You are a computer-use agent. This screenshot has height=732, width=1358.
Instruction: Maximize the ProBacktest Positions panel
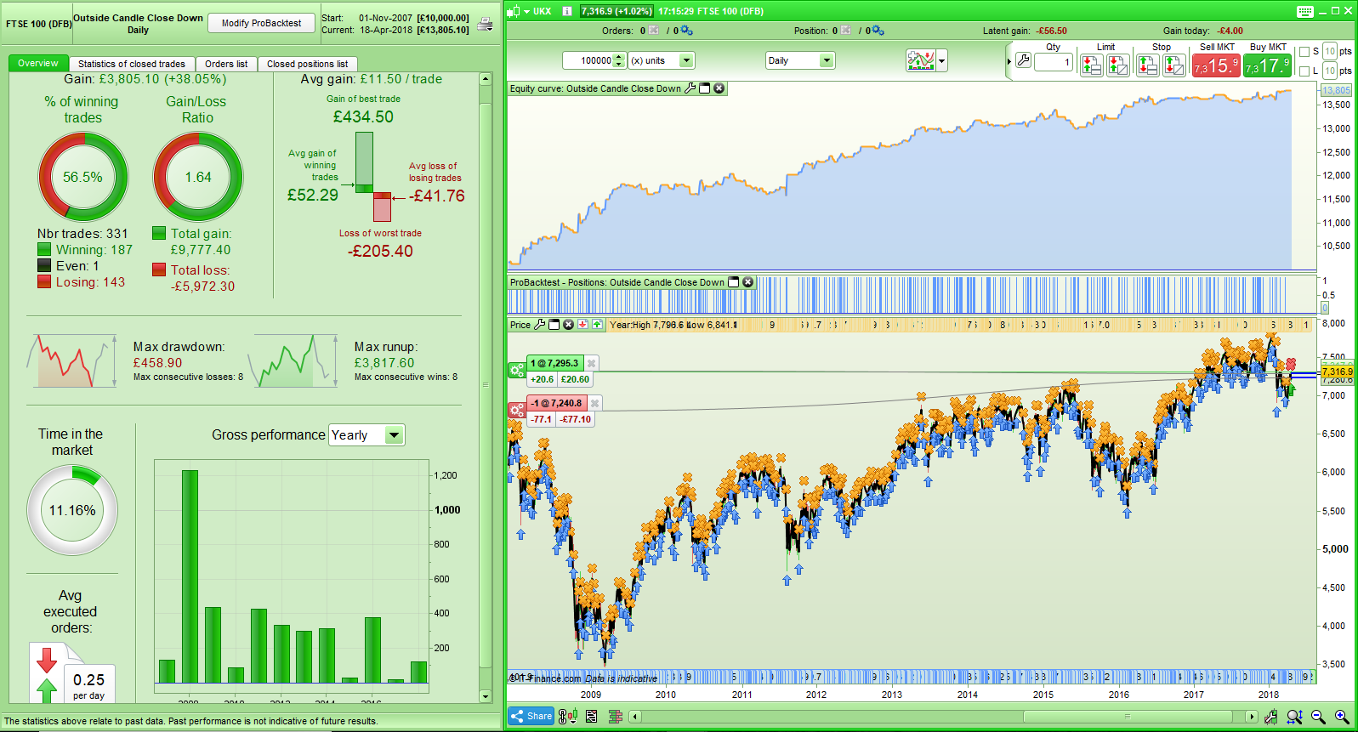(734, 282)
